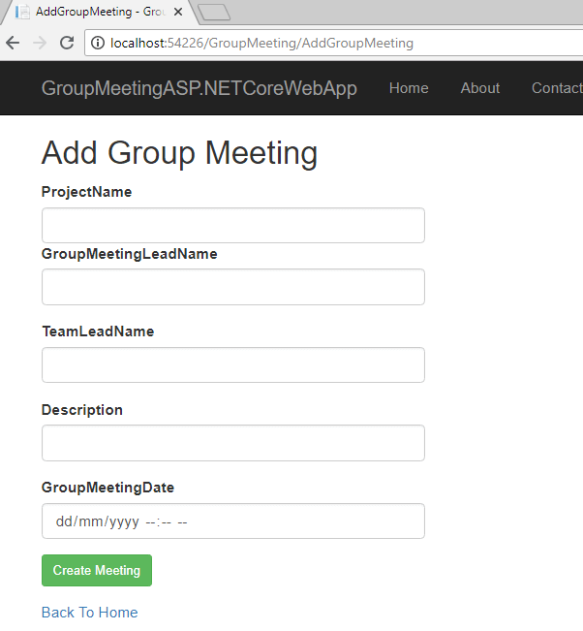Image resolution: width=583 pixels, height=631 pixels.
Task: Focus the localhost URL address bar
Action: pos(291,43)
